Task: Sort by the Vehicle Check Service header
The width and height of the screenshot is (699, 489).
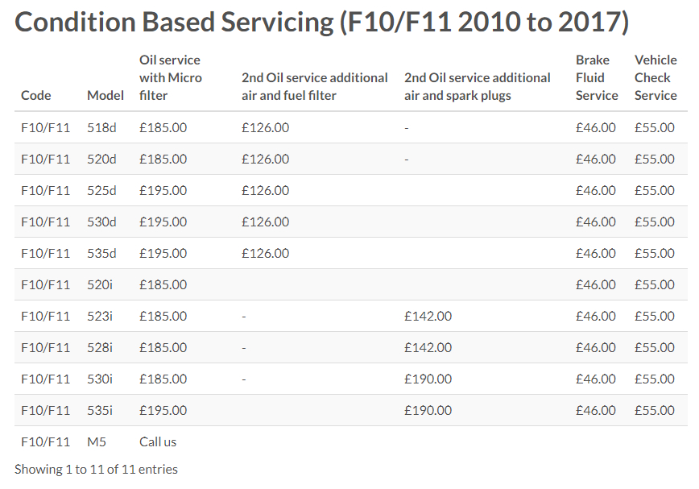Action: coord(656,77)
